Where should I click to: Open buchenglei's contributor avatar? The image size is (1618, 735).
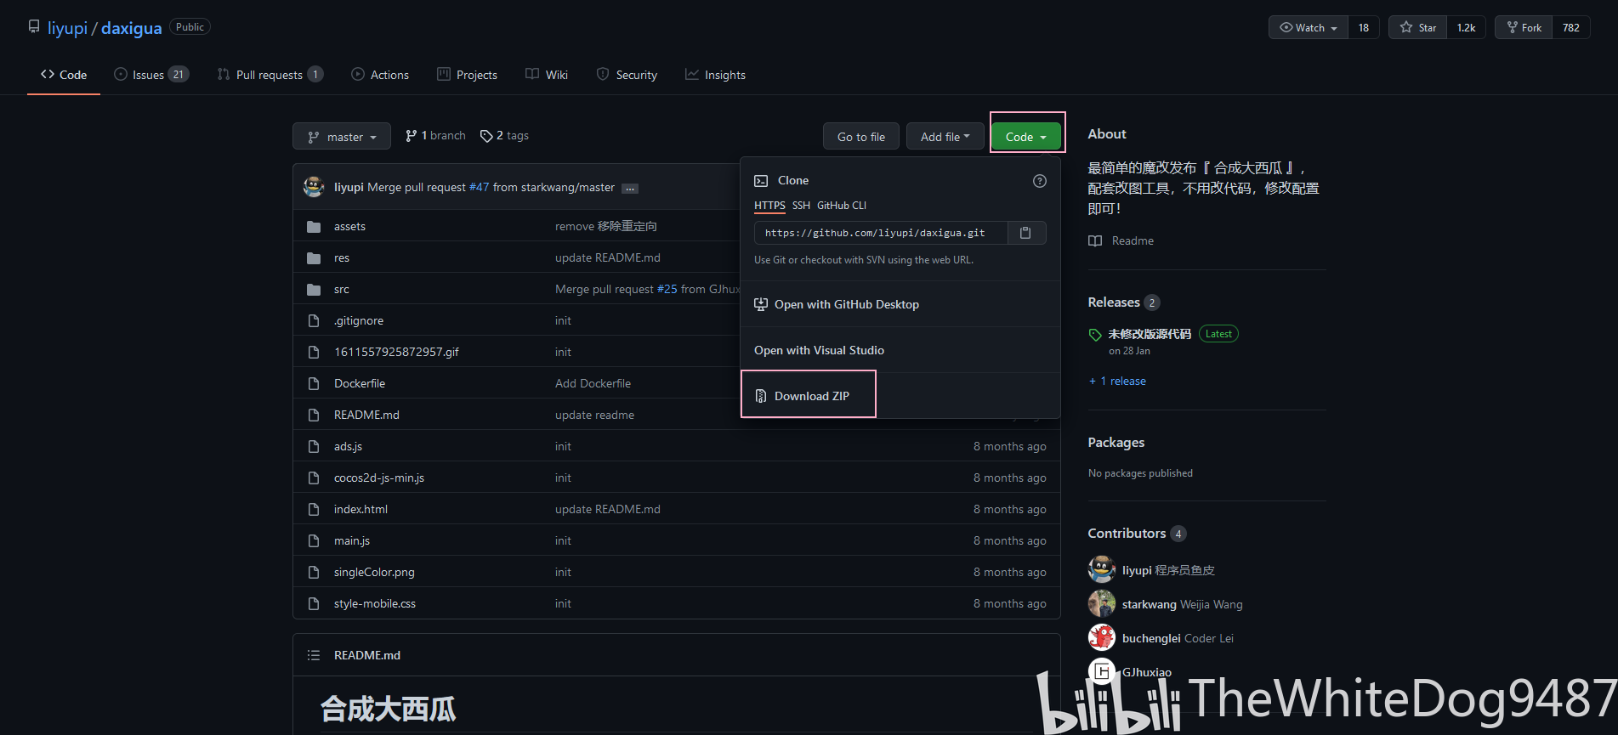(1102, 637)
